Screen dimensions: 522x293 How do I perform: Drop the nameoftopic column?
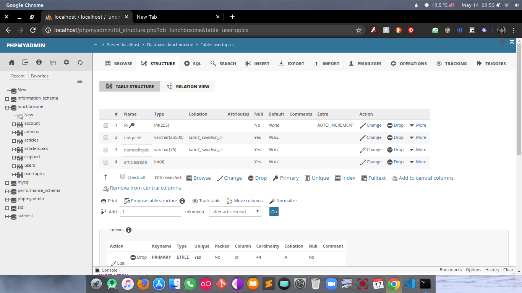tap(395, 150)
